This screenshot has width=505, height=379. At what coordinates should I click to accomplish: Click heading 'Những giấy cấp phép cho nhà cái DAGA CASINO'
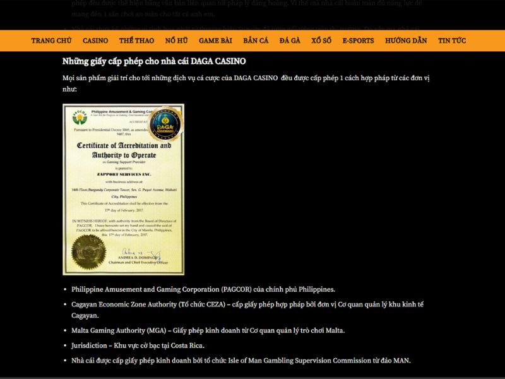pyautogui.click(x=154, y=61)
